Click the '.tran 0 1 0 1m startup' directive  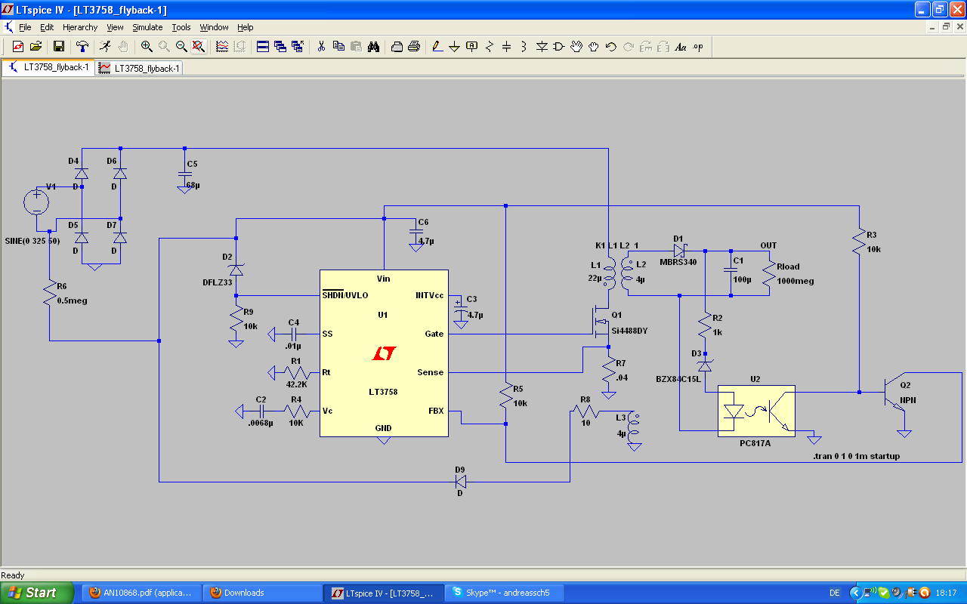(x=856, y=457)
